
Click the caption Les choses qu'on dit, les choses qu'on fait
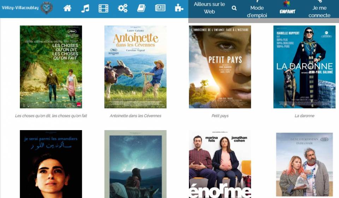pos(51,116)
